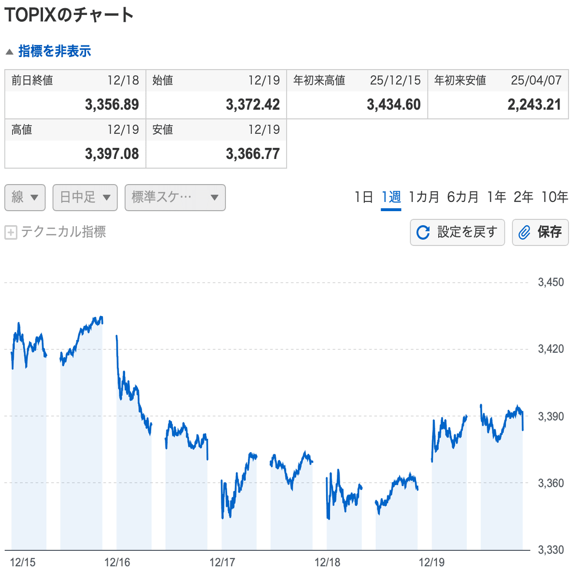The width and height of the screenshot is (575, 575).
Task: Switch to the 1カ月 range tab
Action: (x=424, y=197)
